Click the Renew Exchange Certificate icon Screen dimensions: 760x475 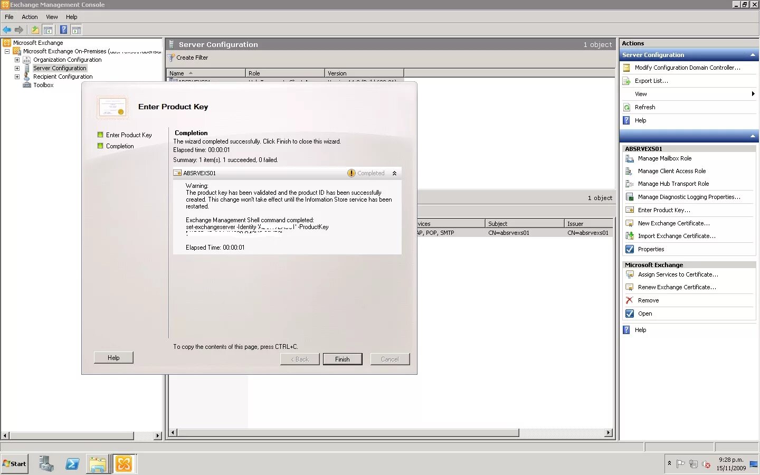(629, 287)
